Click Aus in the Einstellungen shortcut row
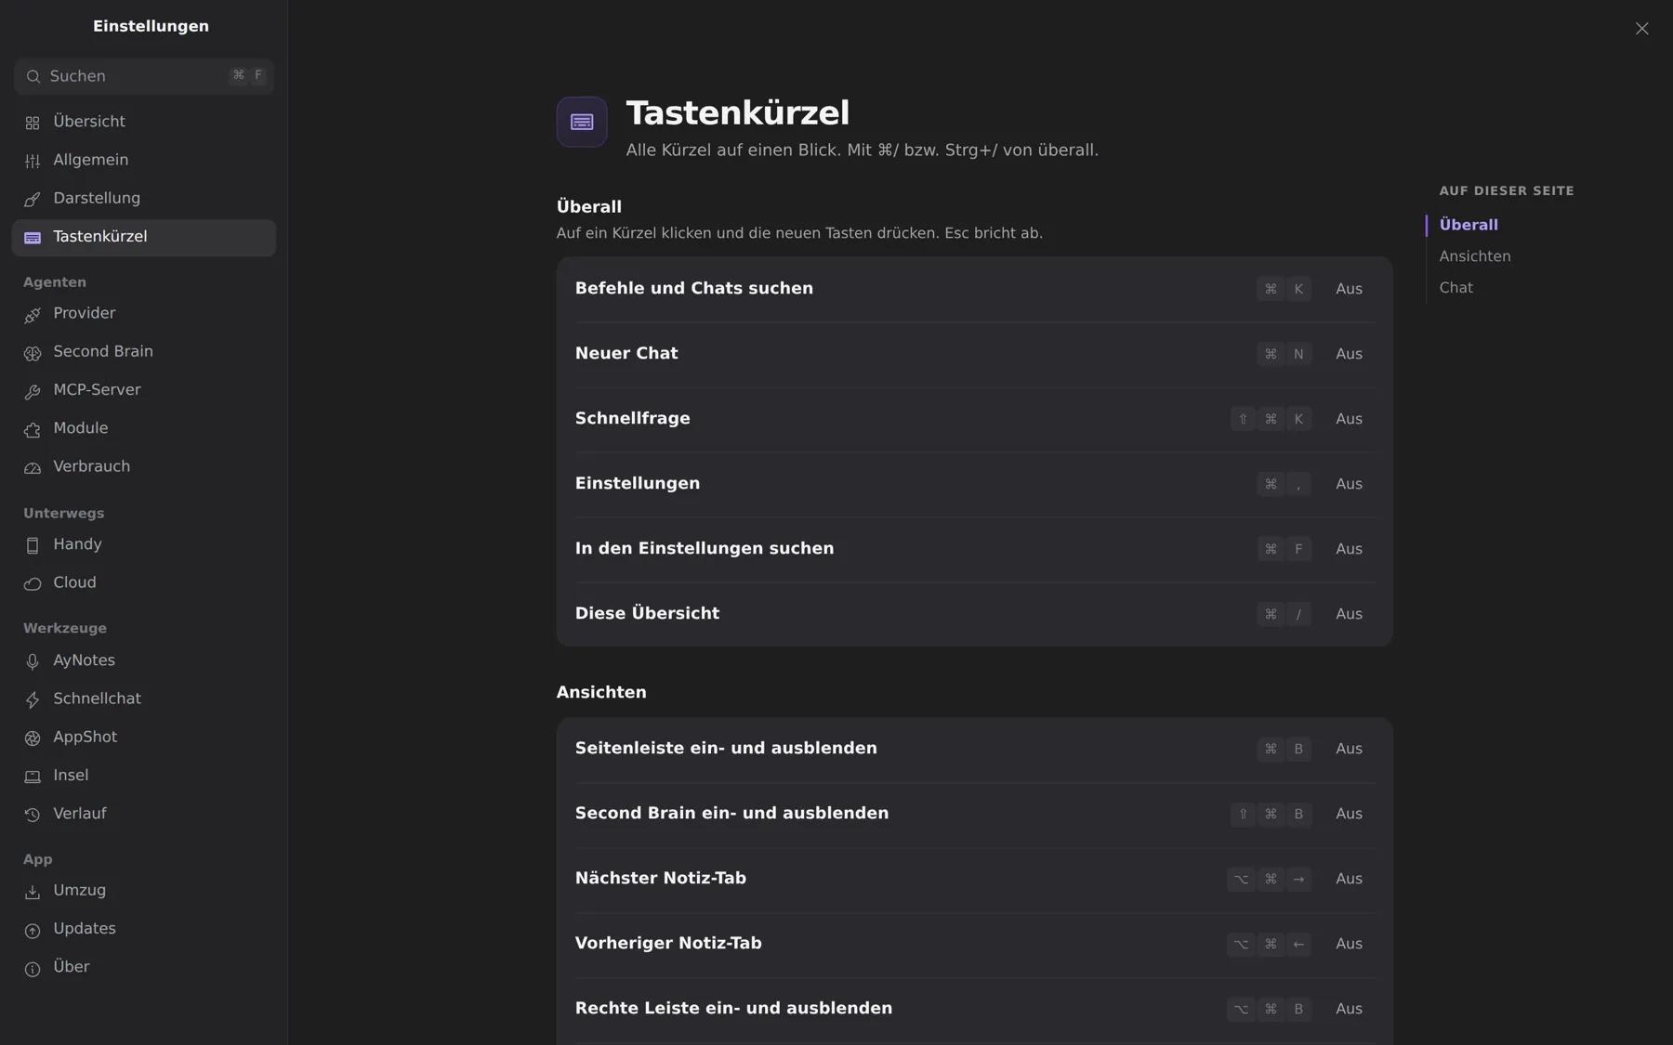The width and height of the screenshot is (1673, 1045). 1349,484
